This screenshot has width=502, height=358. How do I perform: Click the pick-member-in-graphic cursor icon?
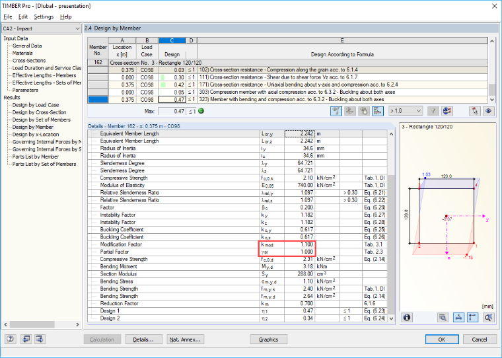point(474,111)
